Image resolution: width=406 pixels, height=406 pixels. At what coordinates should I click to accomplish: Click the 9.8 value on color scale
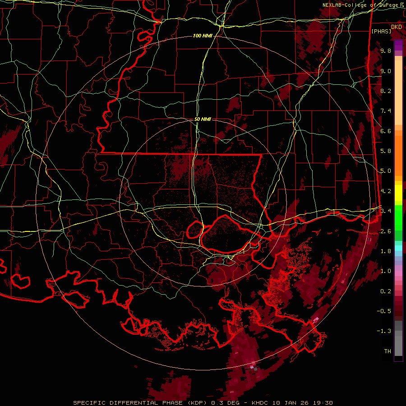tap(386, 51)
